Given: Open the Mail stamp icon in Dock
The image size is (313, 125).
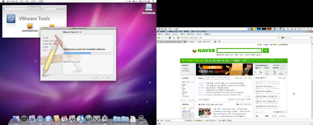Looking at the screenshot, I should click(x=32, y=119).
